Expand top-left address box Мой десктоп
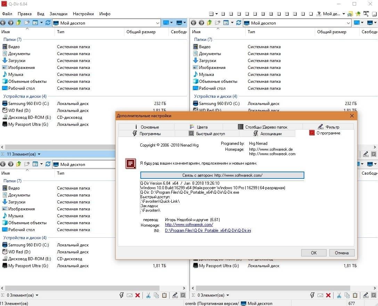The height and width of the screenshot is (306, 378). tap(157, 23)
